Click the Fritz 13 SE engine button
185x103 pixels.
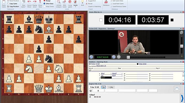tap(95, 87)
